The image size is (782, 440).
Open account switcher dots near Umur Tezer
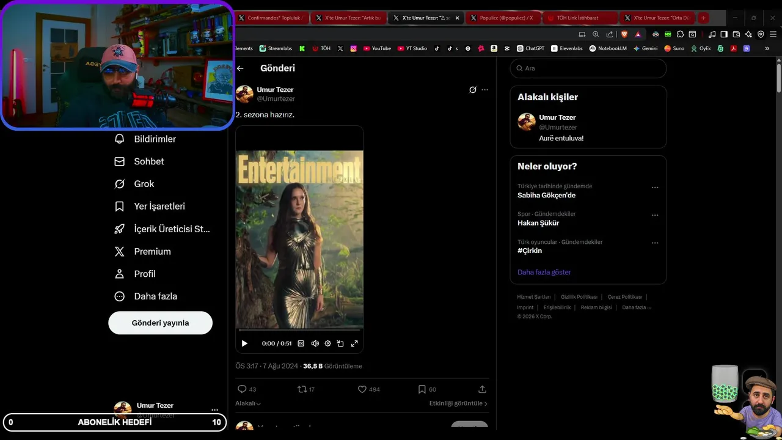coord(214,410)
